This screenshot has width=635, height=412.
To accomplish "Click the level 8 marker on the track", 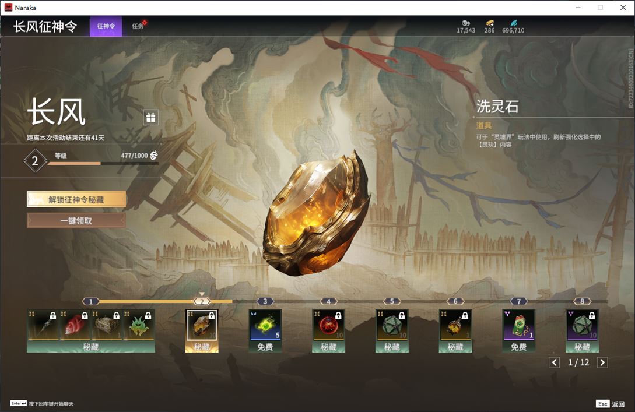I will click(582, 301).
